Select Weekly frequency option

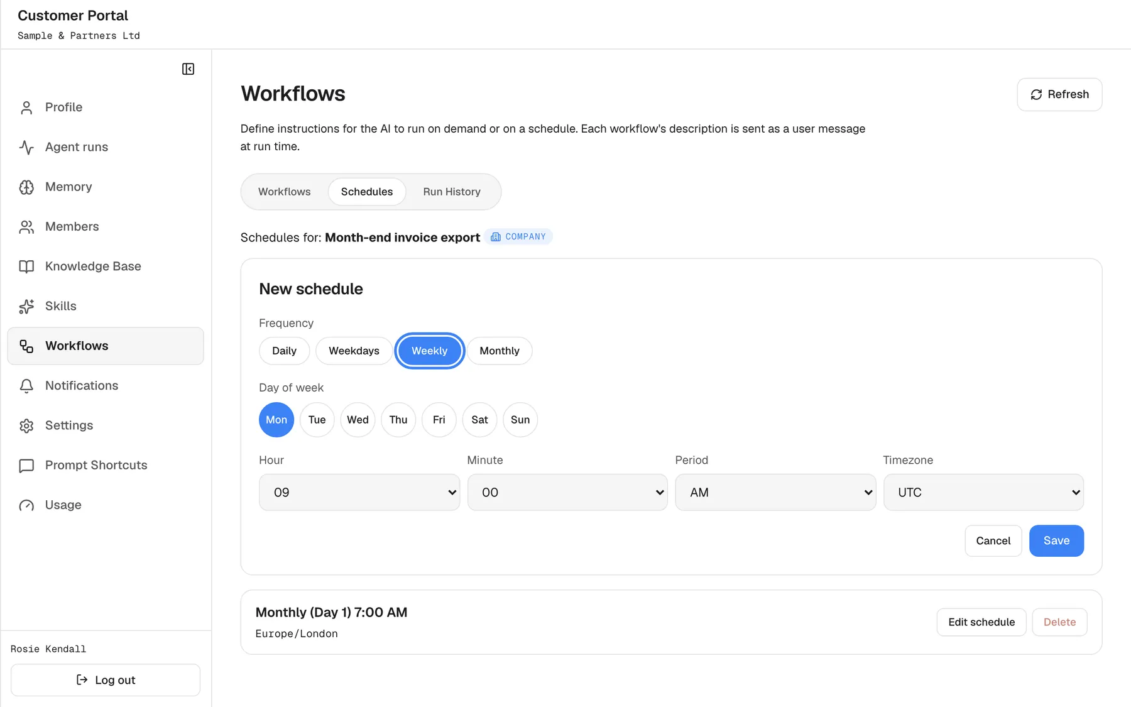click(430, 351)
